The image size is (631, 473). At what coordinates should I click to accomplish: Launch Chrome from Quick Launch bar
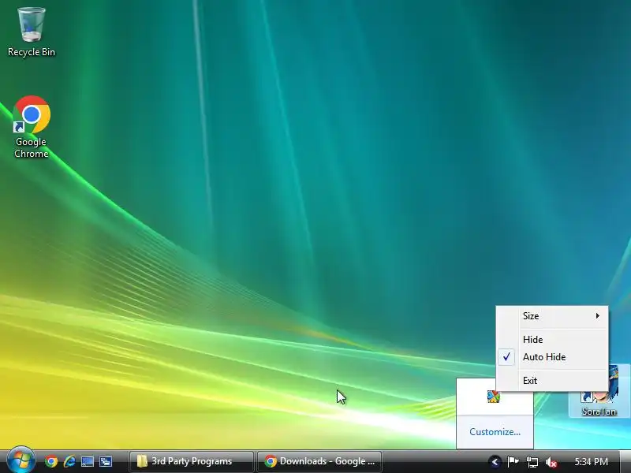51,461
